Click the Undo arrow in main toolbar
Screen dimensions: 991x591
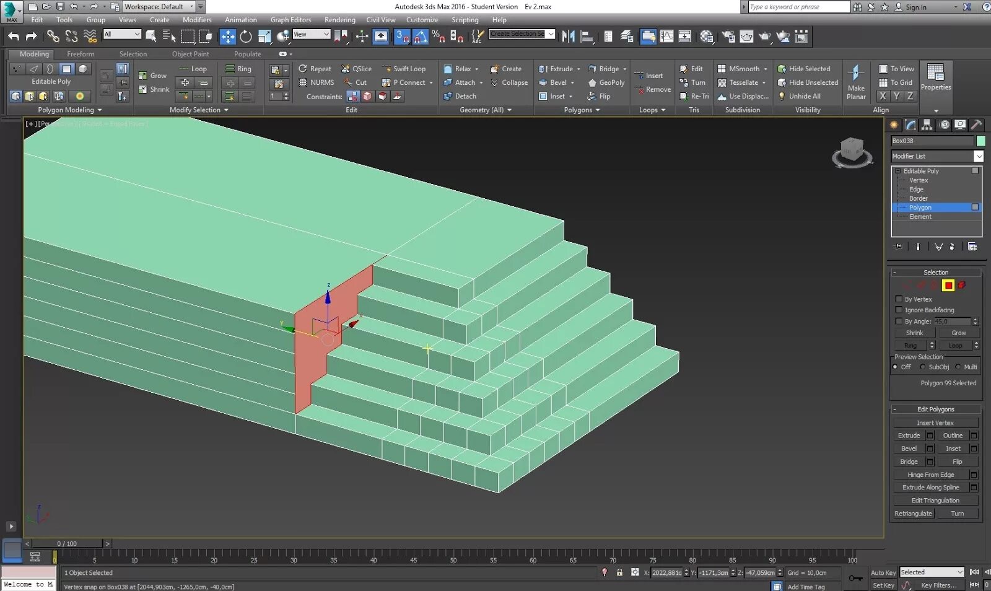coord(14,37)
